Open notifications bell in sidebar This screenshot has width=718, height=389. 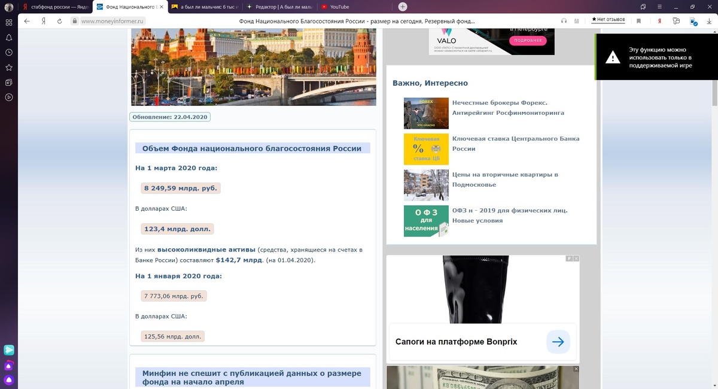(9, 37)
